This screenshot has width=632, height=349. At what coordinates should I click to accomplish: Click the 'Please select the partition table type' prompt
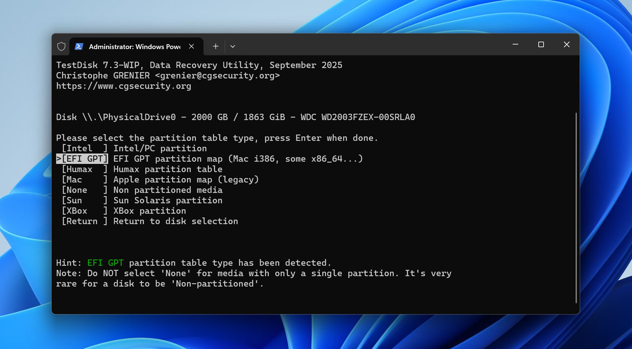pyautogui.click(x=217, y=138)
